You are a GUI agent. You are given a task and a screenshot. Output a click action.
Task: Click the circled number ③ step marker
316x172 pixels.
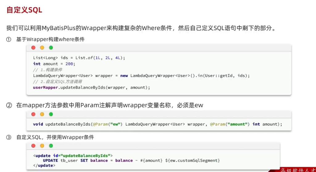pyautogui.click(x=9, y=137)
